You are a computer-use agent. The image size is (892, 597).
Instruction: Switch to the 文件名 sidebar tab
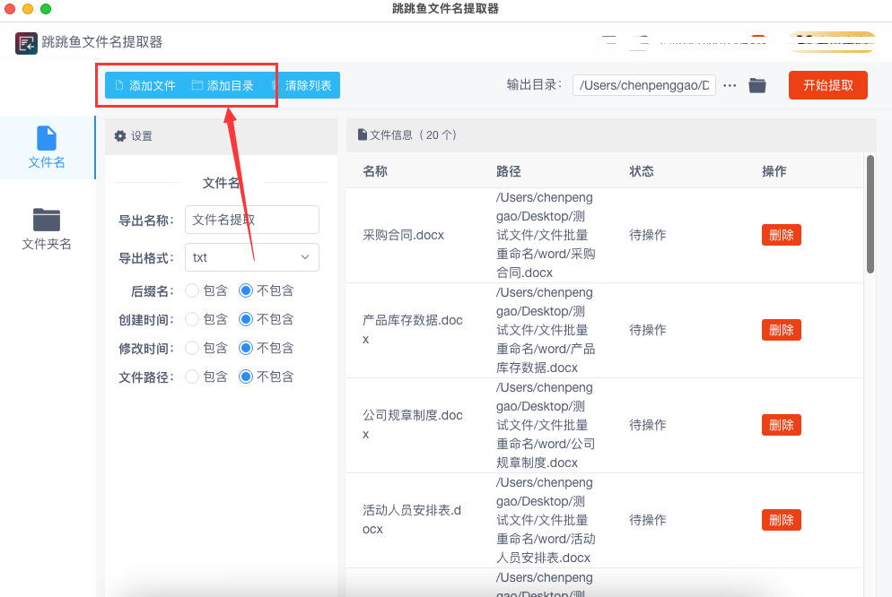pos(47,147)
